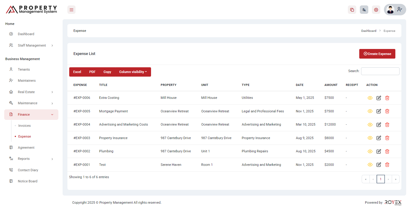Viewport: 411px width, 210px height.
Task: View details of Extra Costing expense
Action: (370, 98)
